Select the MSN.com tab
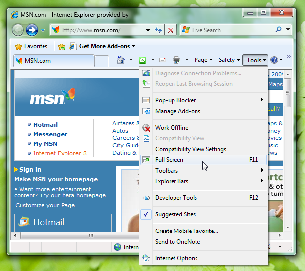The height and width of the screenshot is (271, 305). (54, 61)
